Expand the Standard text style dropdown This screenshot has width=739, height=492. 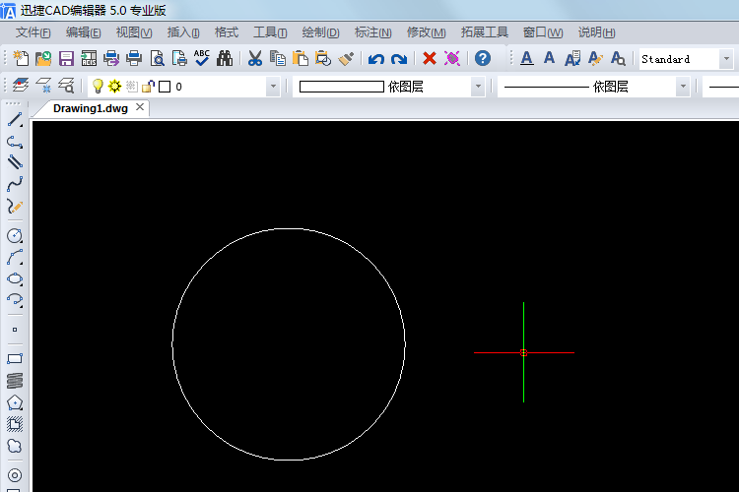pos(726,59)
